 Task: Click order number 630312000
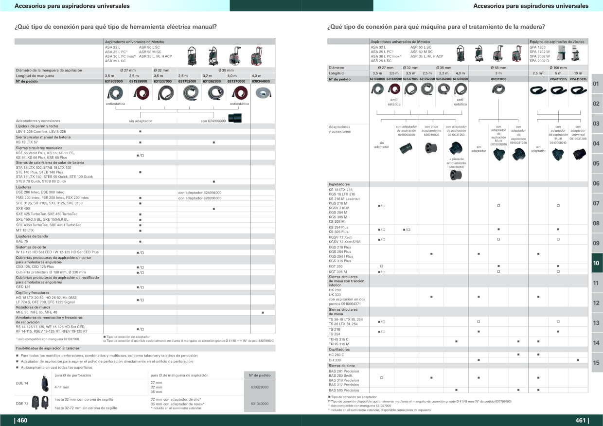pyautogui.click(x=498, y=79)
